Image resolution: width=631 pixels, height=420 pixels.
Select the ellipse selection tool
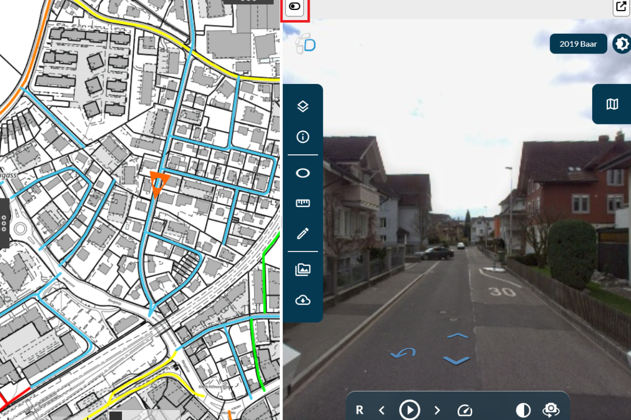click(303, 173)
